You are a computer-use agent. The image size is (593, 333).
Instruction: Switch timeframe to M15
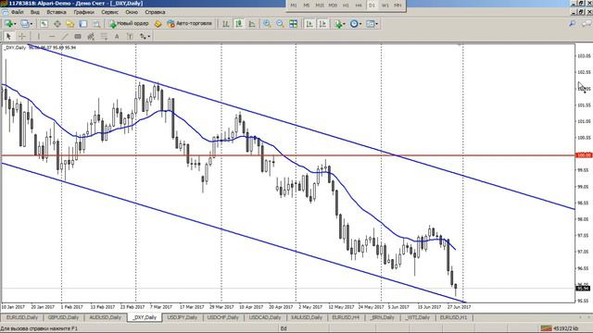click(320, 6)
